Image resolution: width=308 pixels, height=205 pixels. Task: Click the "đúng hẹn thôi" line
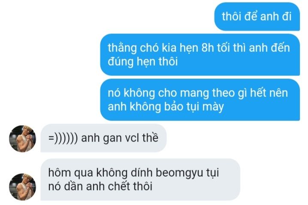[143, 61]
